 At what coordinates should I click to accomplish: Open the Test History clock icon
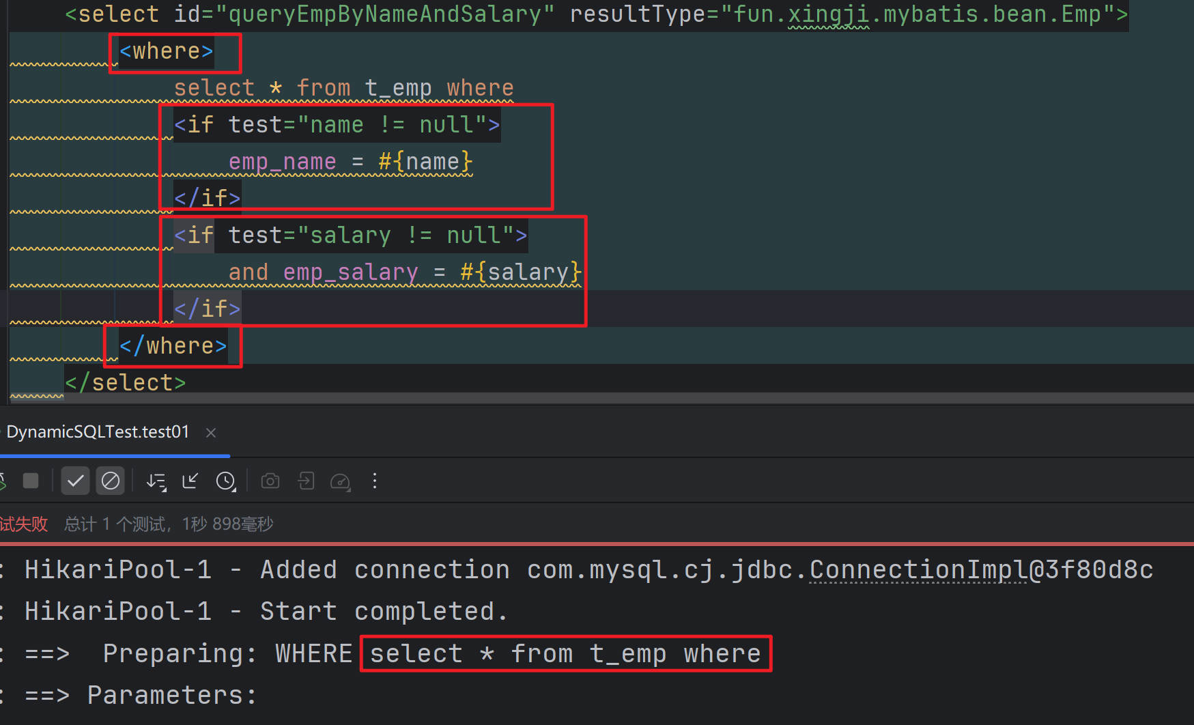(x=225, y=481)
